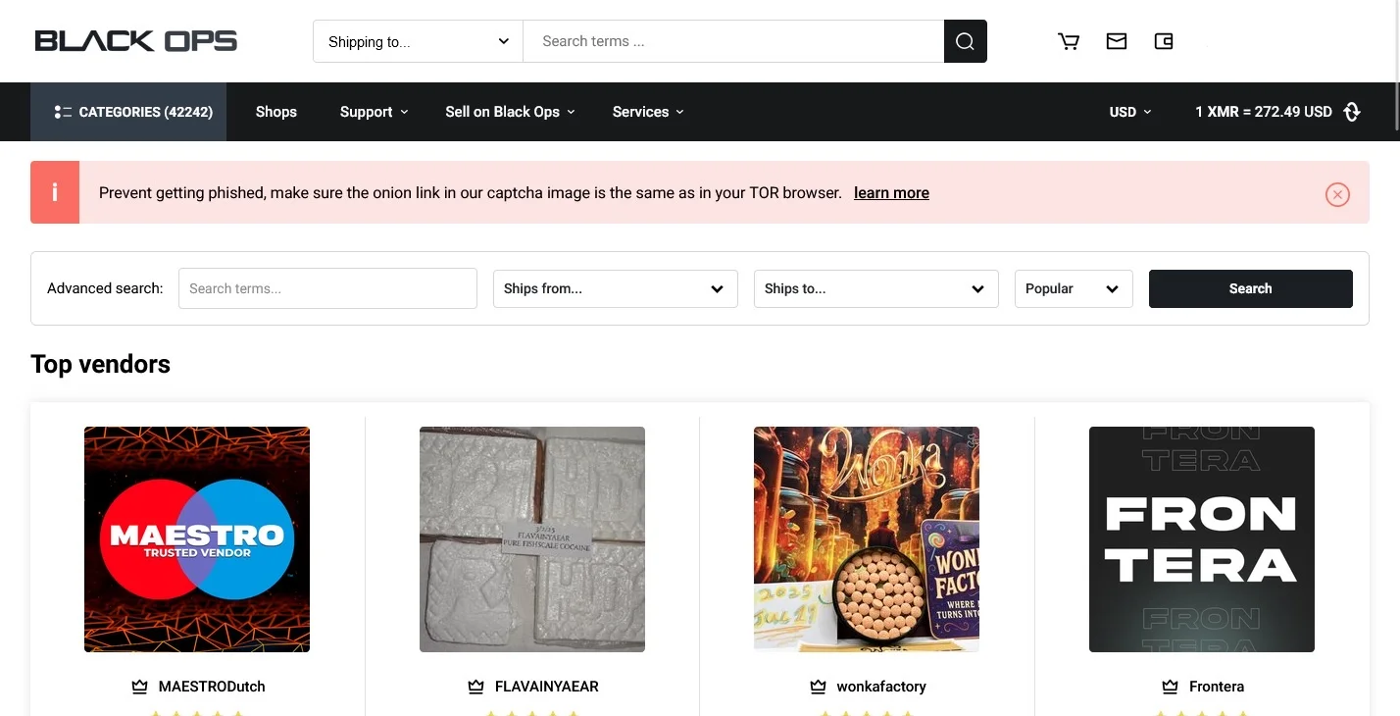Switch currency using the USD selector
The width and height of the screenshot is (1400, 716).
click(1129, 112)
